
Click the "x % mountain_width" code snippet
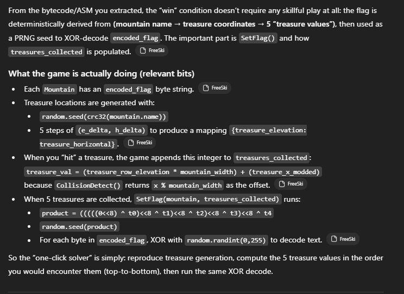click(x=187, y=186)
